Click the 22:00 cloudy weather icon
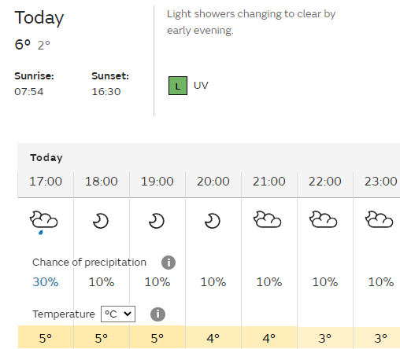 (x=323, y=219)
